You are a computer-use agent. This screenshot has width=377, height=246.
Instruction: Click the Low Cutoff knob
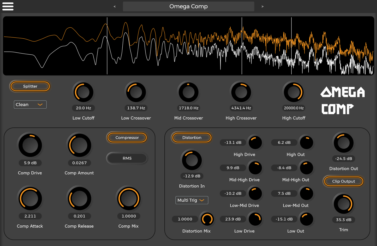click(83, 92)
